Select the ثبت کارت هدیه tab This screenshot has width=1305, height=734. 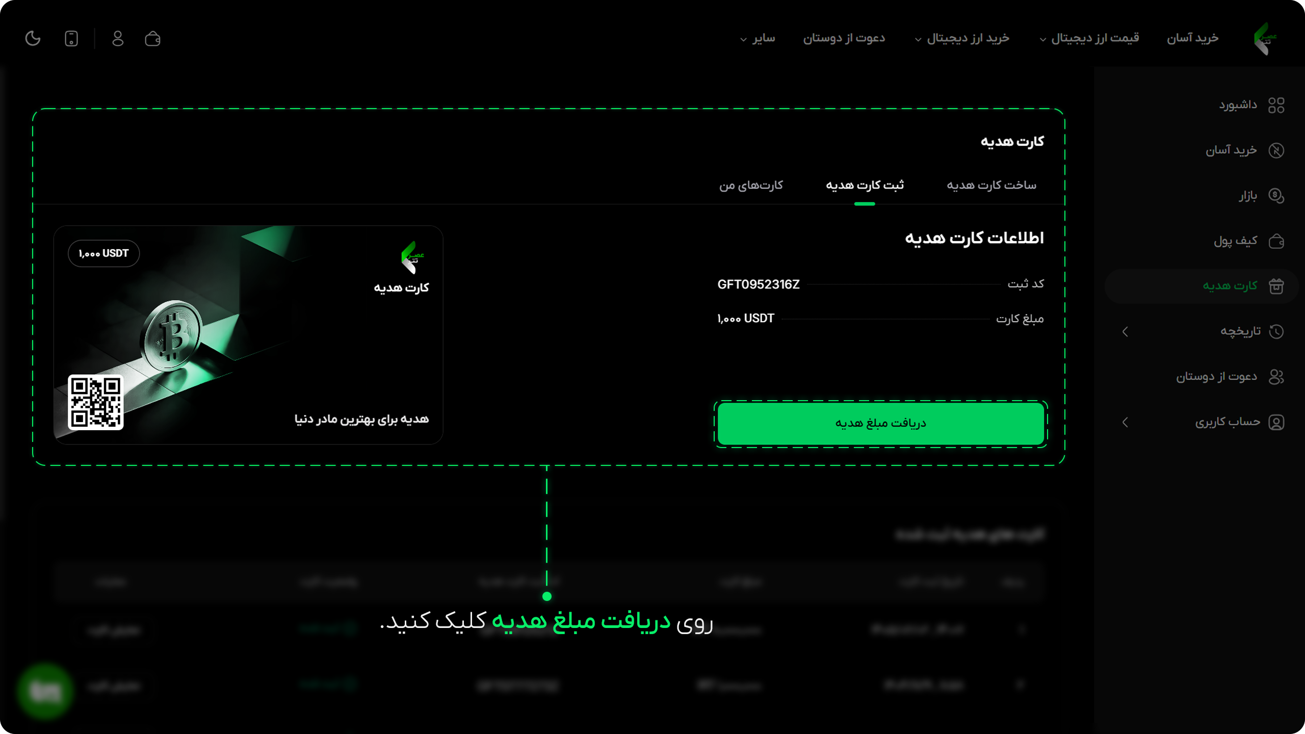(x=865, y=185)
